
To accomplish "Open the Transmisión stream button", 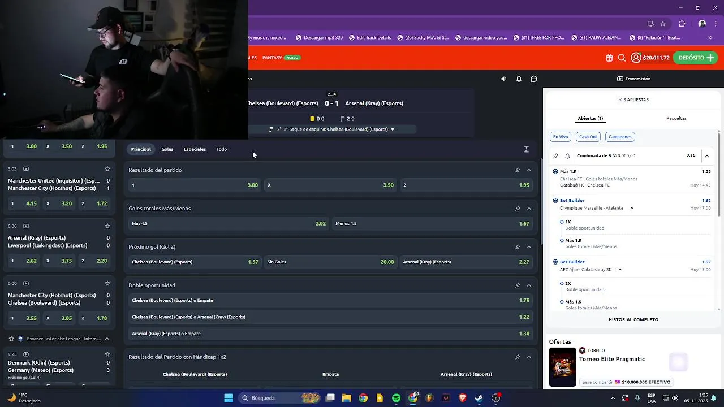I will coord(633,79).
